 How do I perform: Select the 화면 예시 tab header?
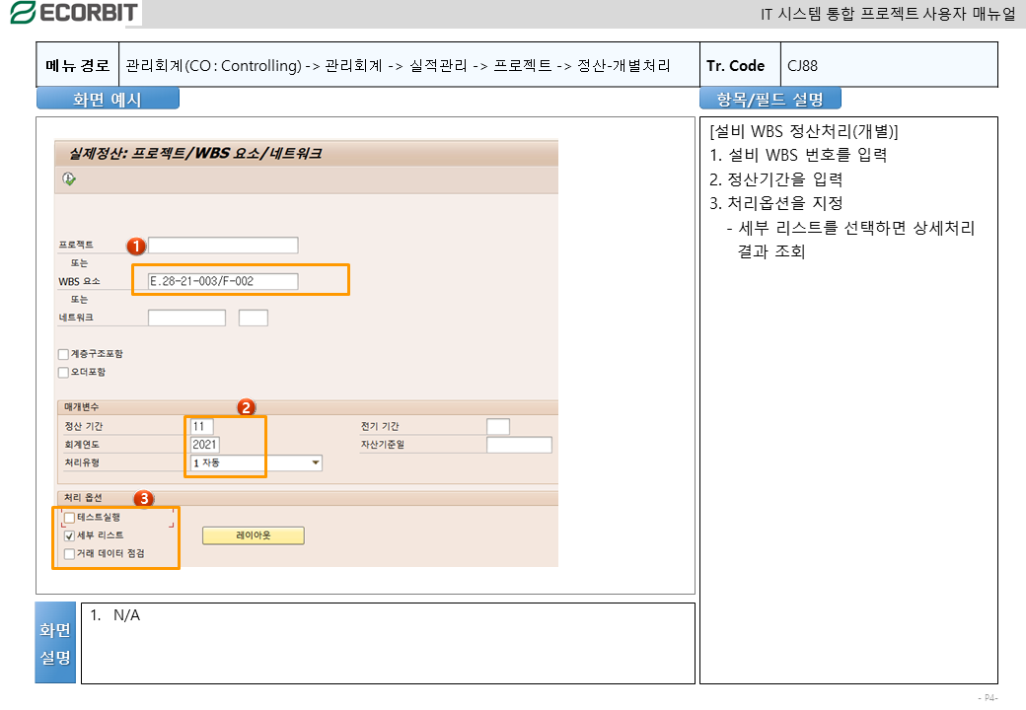pos(108,99)
